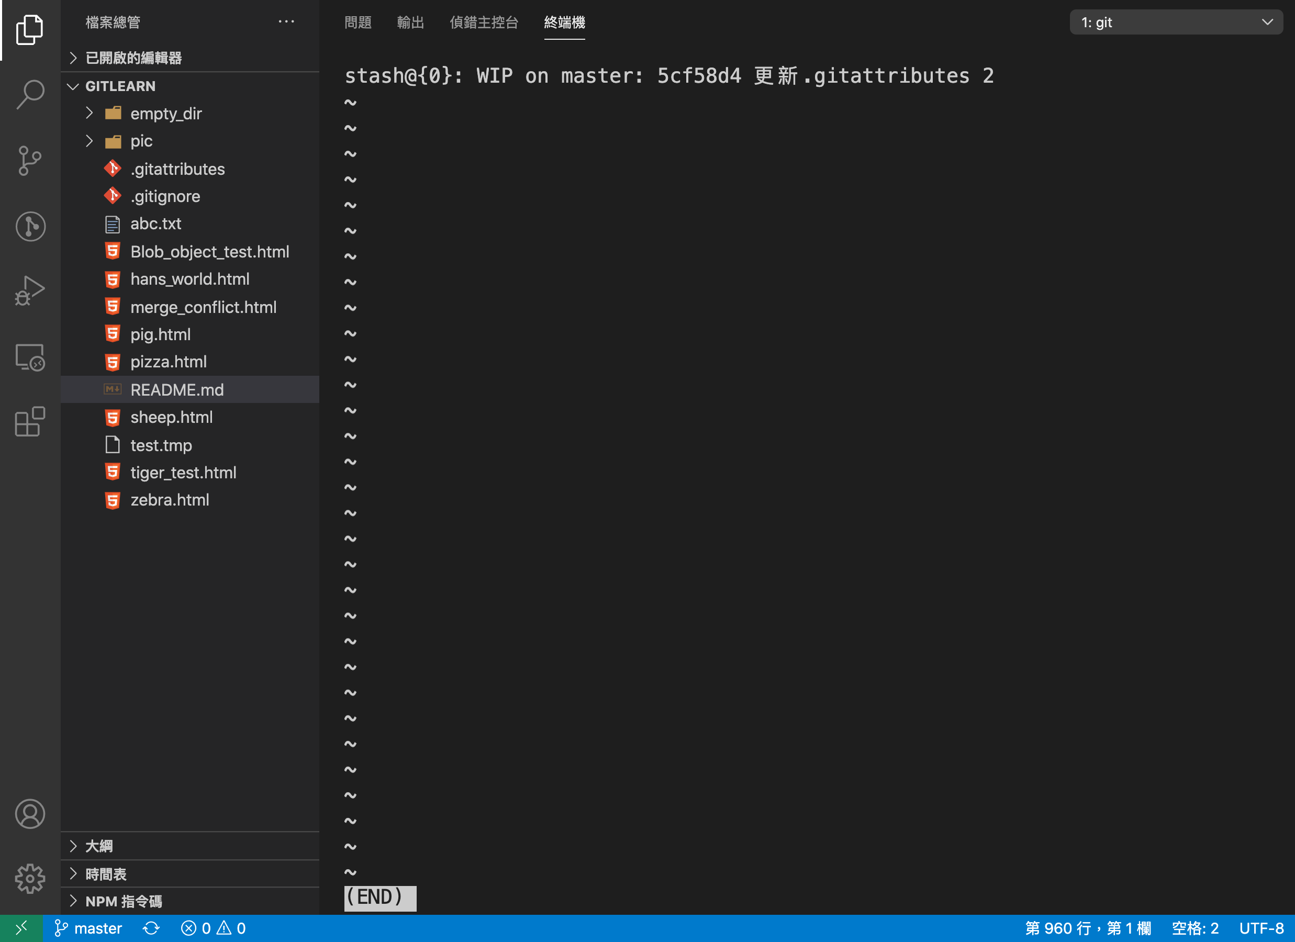Open Run and Debug view

[x=30, y=290]
